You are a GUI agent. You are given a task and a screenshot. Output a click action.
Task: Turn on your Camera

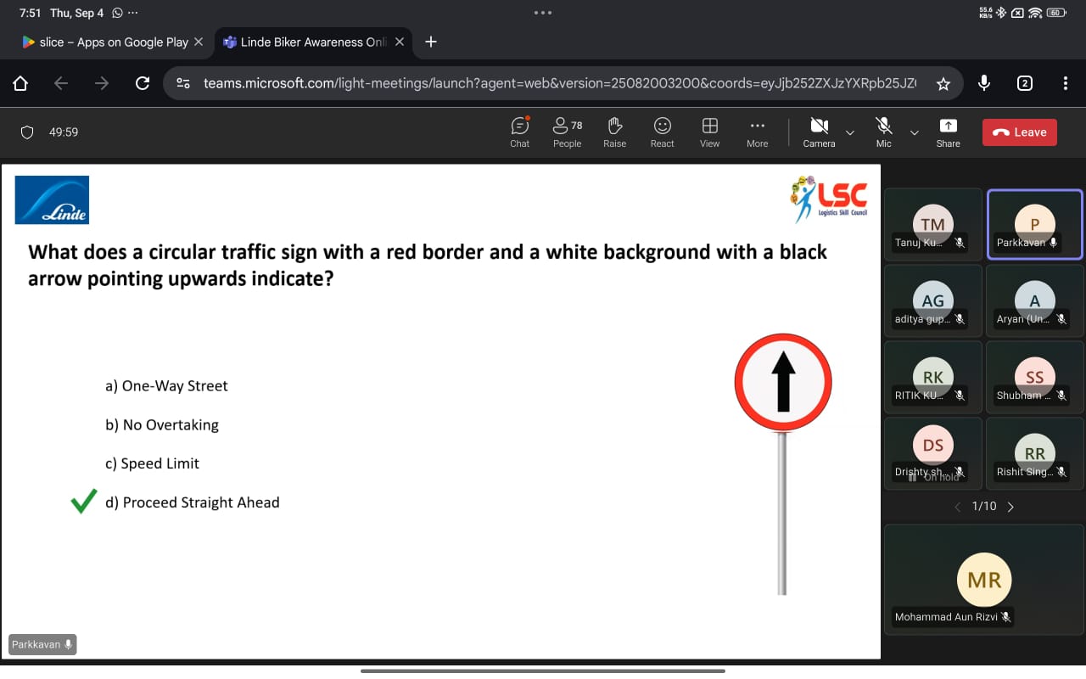(818, 127)
